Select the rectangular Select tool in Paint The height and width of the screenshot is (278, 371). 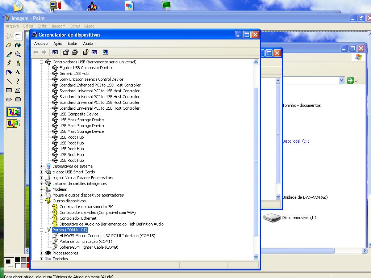click(x=18, y=36)
